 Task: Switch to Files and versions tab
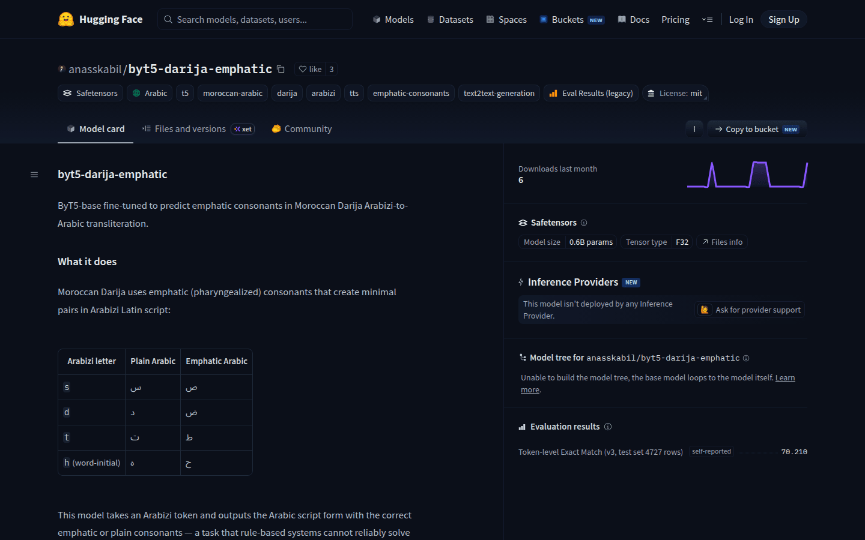[x=198, y=129]
